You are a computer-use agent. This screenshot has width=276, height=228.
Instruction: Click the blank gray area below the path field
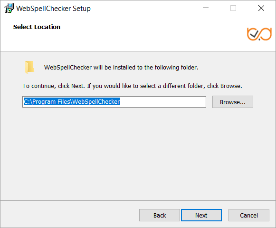tap(138, 153)
